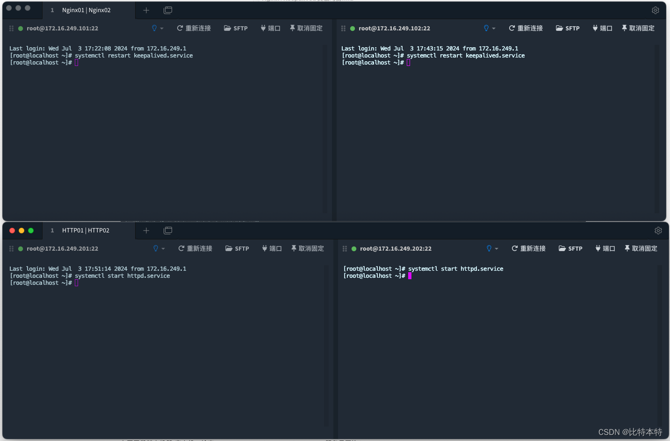Add new tab in Nginx window
Image resolution: width=670 pixels, height=441 pixels.
pos(146,10)
